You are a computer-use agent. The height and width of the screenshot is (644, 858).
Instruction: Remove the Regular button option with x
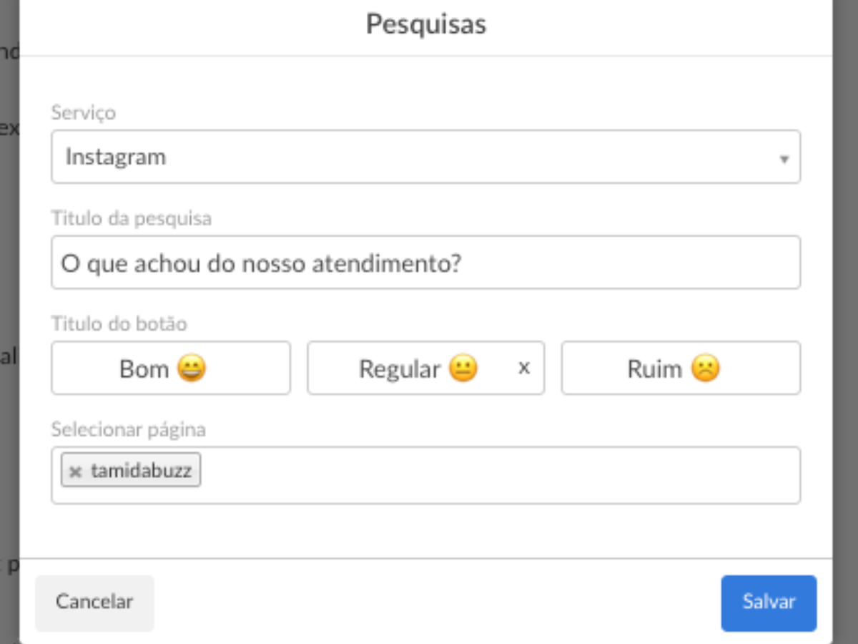pos(524,368)
